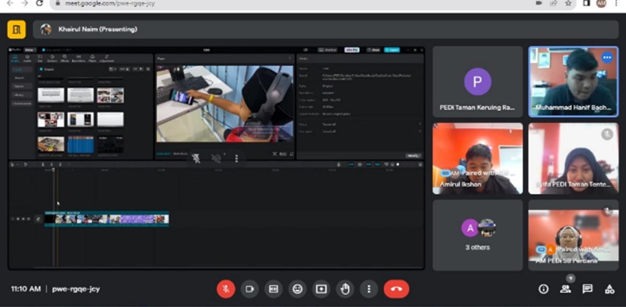Unmute your microphone in Meet
Image resolution: width=626 pixels, height=307 pixels.
(x=226, y=289)
